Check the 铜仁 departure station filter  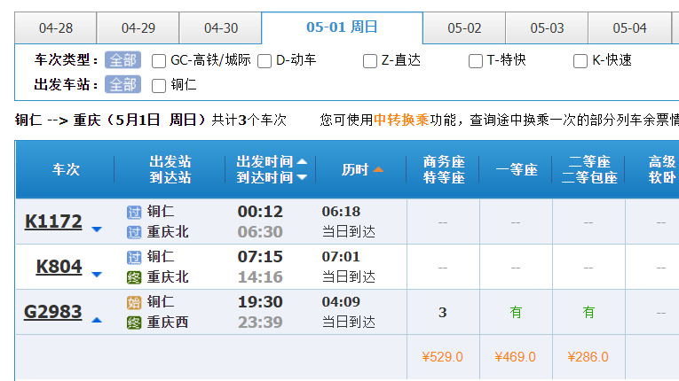pos(160,86)
